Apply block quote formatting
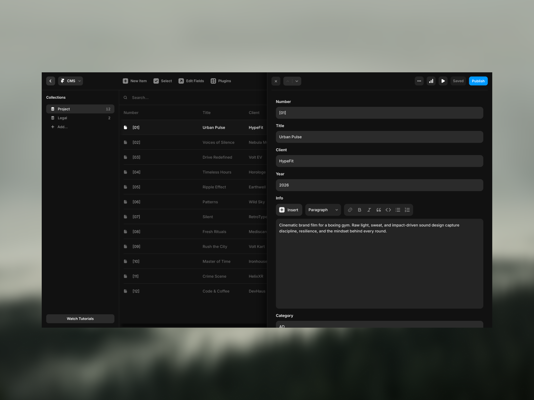Screen dimensions: 534x400 378,210
